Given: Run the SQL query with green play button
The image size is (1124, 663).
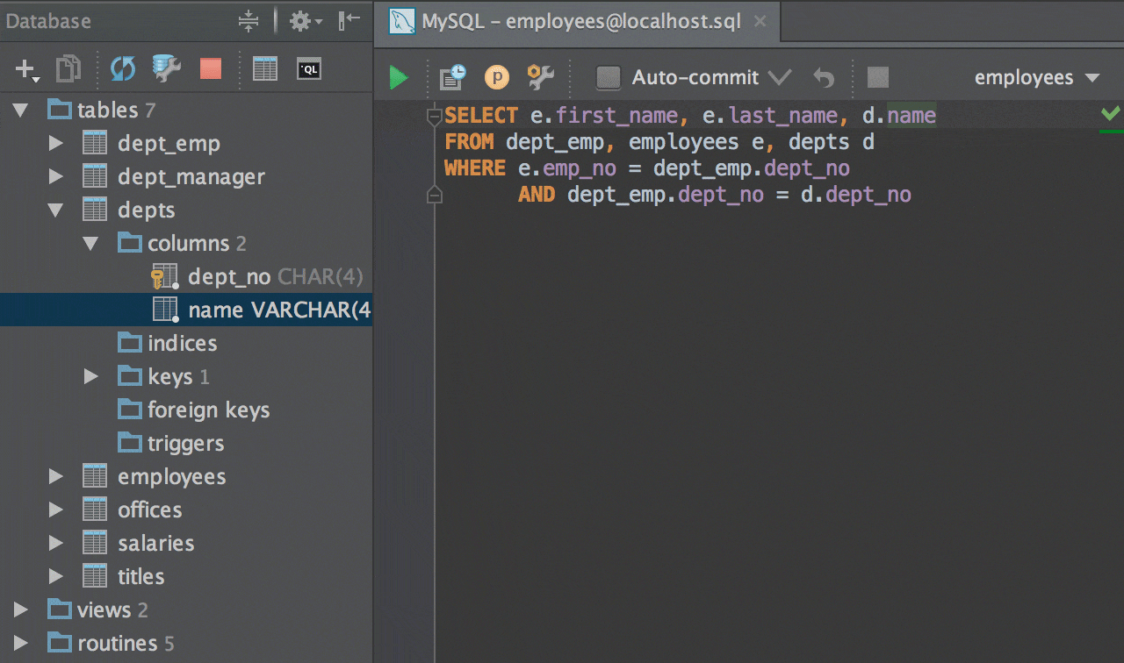Looking at the screenshot, I should pyautogui.click(x=399, y=78).
